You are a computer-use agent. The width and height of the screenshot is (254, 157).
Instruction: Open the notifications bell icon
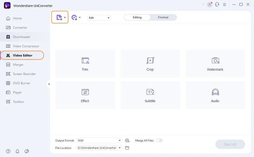point(17,151)
